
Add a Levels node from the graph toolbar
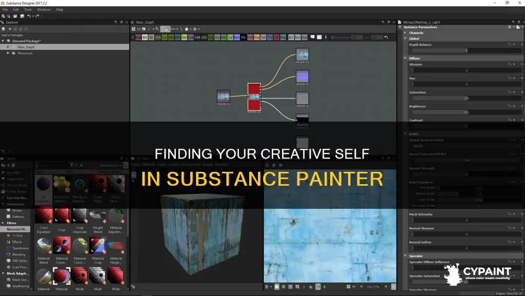click(x=230, y=37)
